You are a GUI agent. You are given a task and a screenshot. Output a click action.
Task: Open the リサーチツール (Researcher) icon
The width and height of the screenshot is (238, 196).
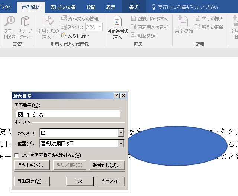pos(25,27)
